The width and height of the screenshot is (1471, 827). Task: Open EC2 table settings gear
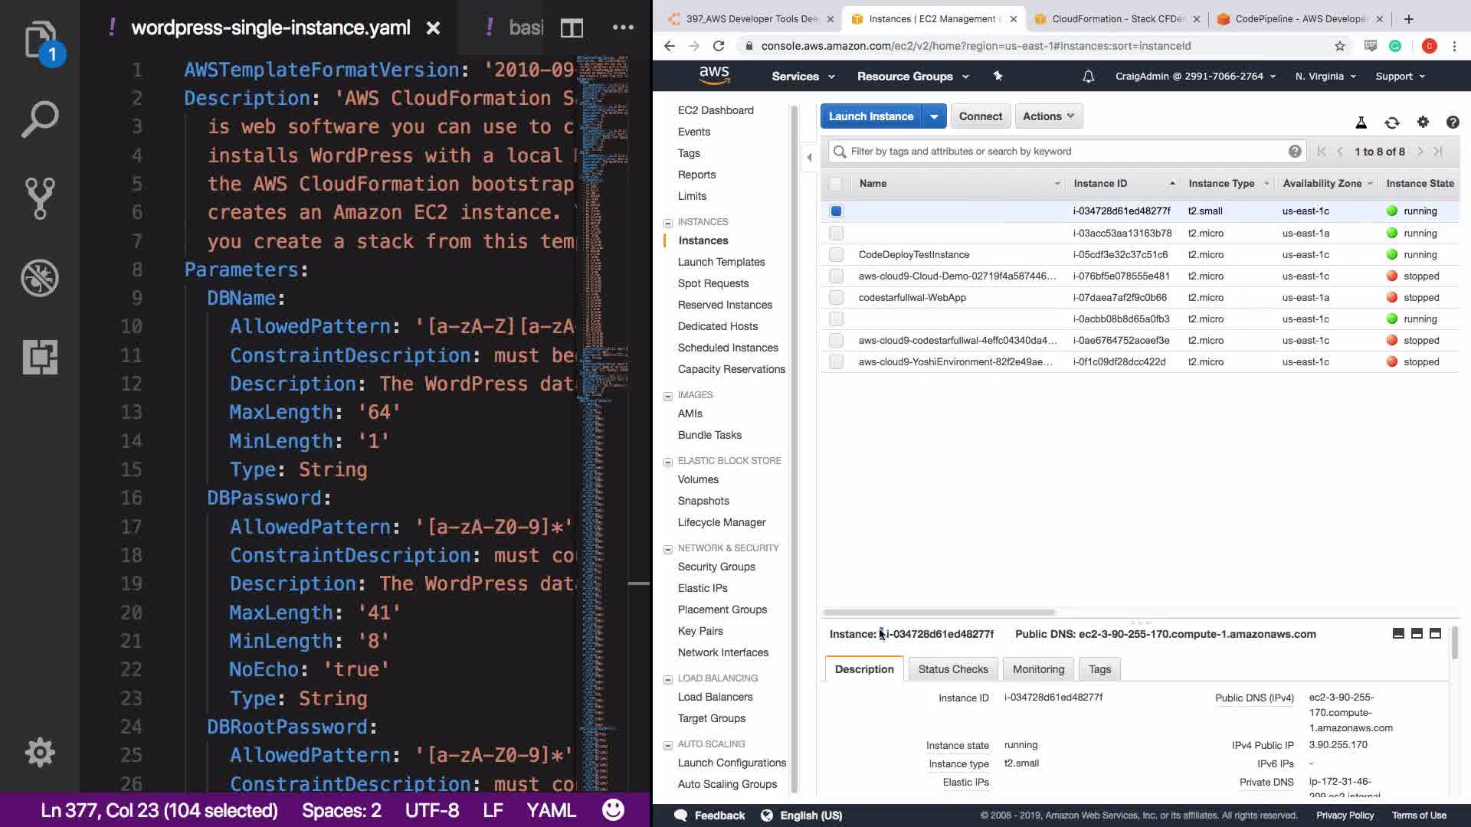click(1423, 123)
